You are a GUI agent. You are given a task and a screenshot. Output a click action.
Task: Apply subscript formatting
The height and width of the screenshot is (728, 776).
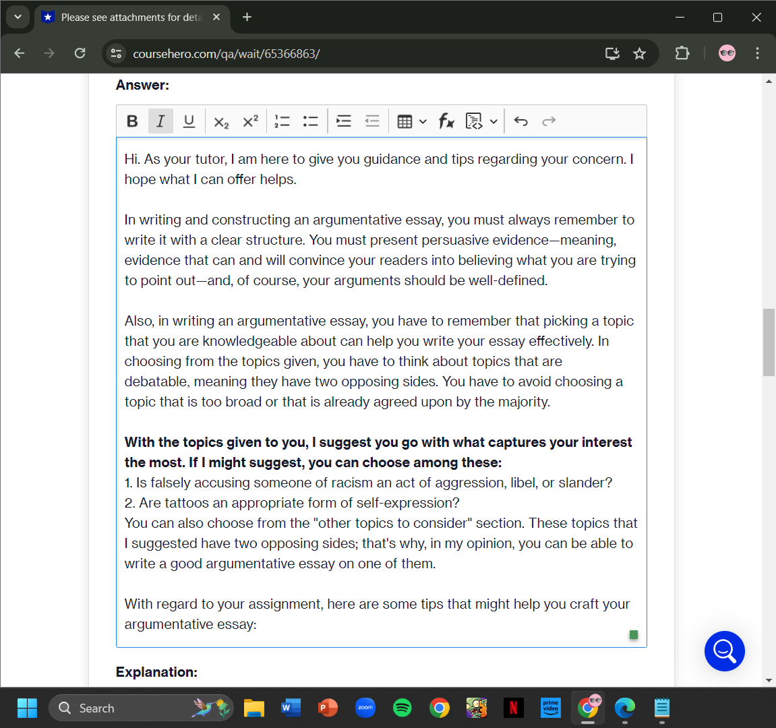220,122
